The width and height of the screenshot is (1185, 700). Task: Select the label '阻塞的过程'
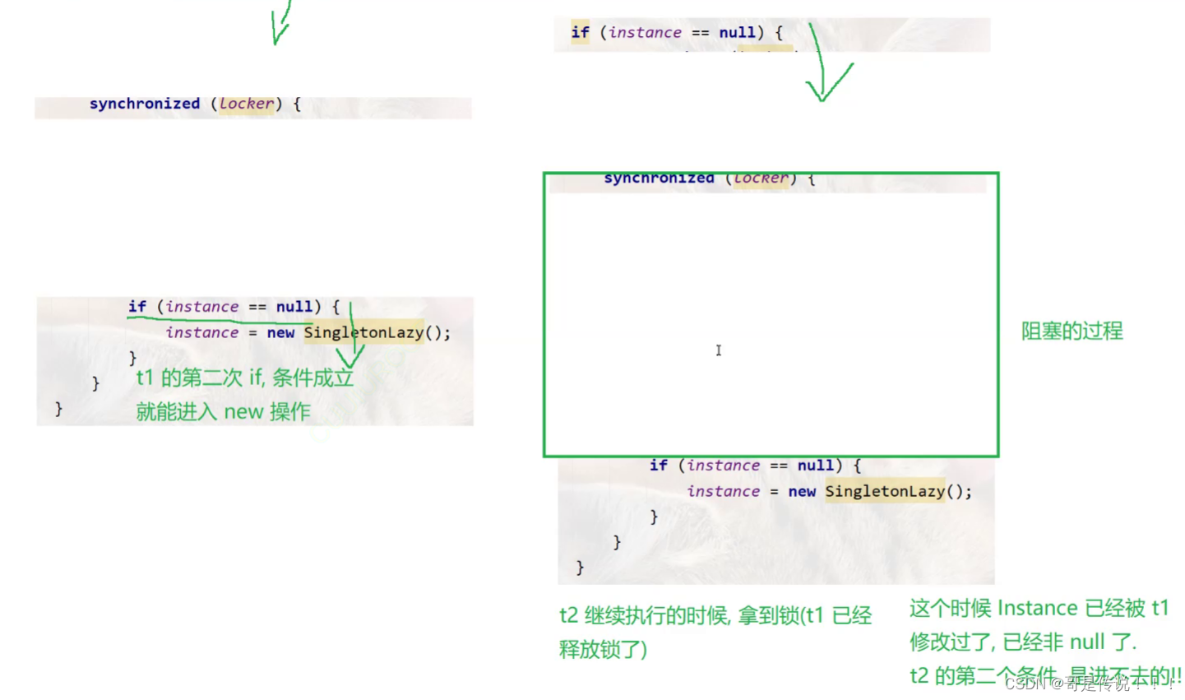tap(1072, 331)
